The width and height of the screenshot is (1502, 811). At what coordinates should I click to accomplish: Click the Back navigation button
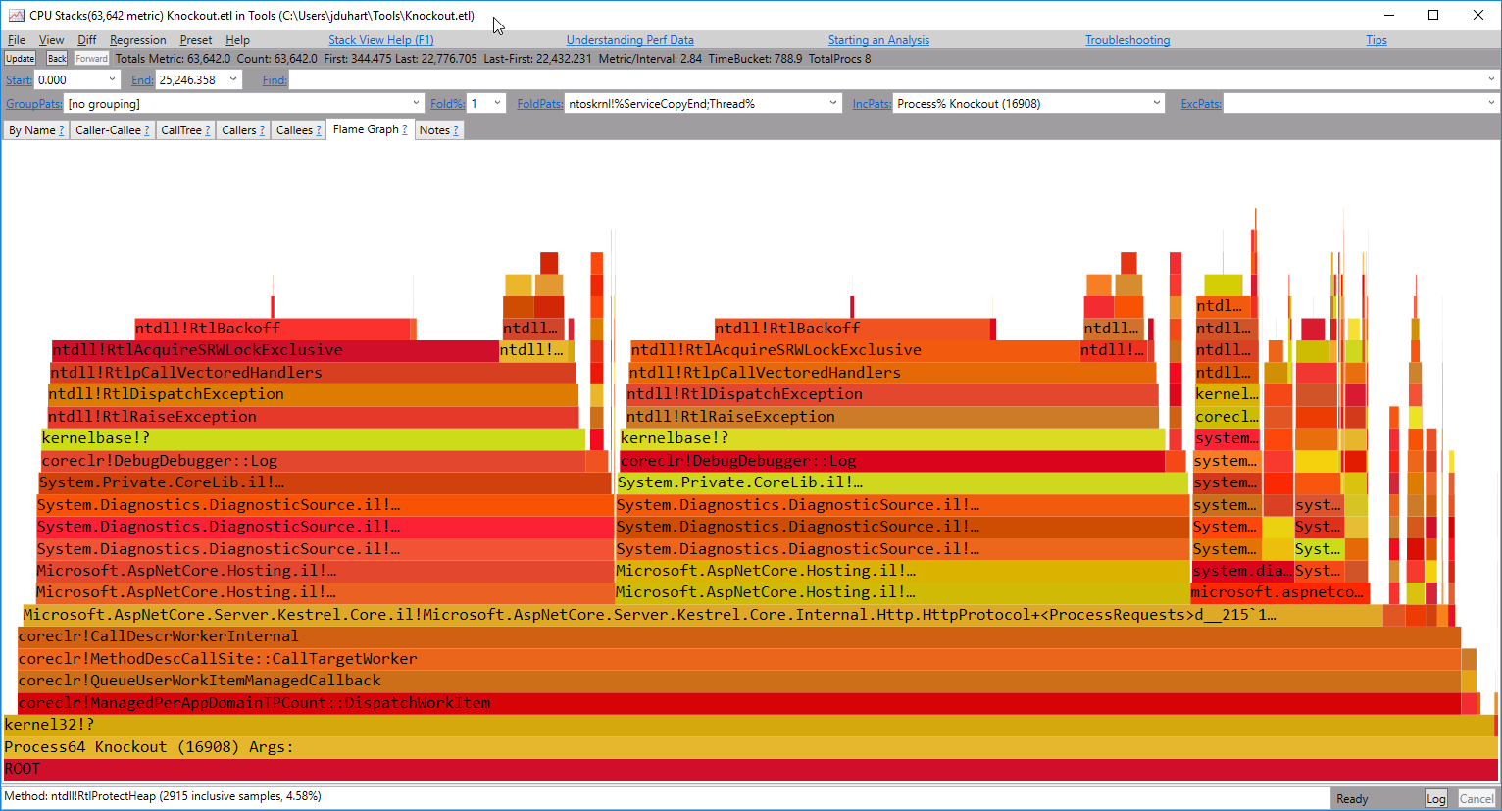(56, 58)
